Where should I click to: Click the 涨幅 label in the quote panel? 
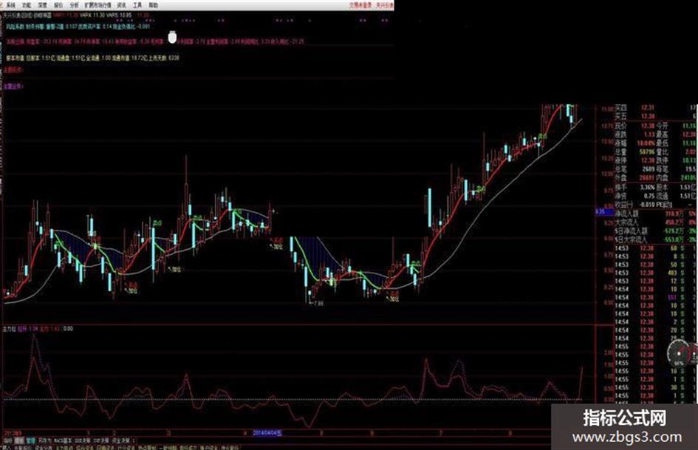pyautogui.click(x=620, y=143)
